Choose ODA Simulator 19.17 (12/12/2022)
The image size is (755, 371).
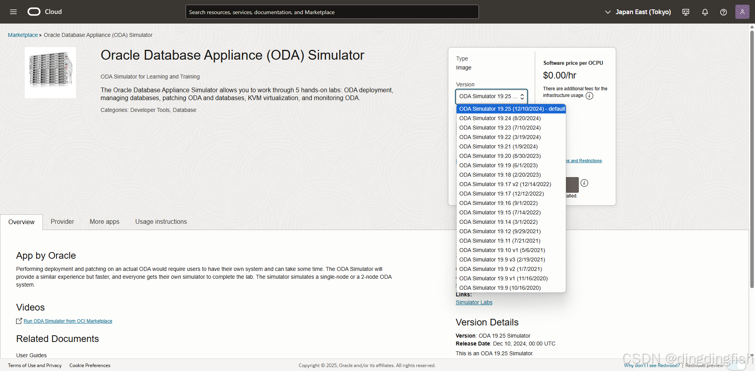pyautogui.click(x=511, y=194)
